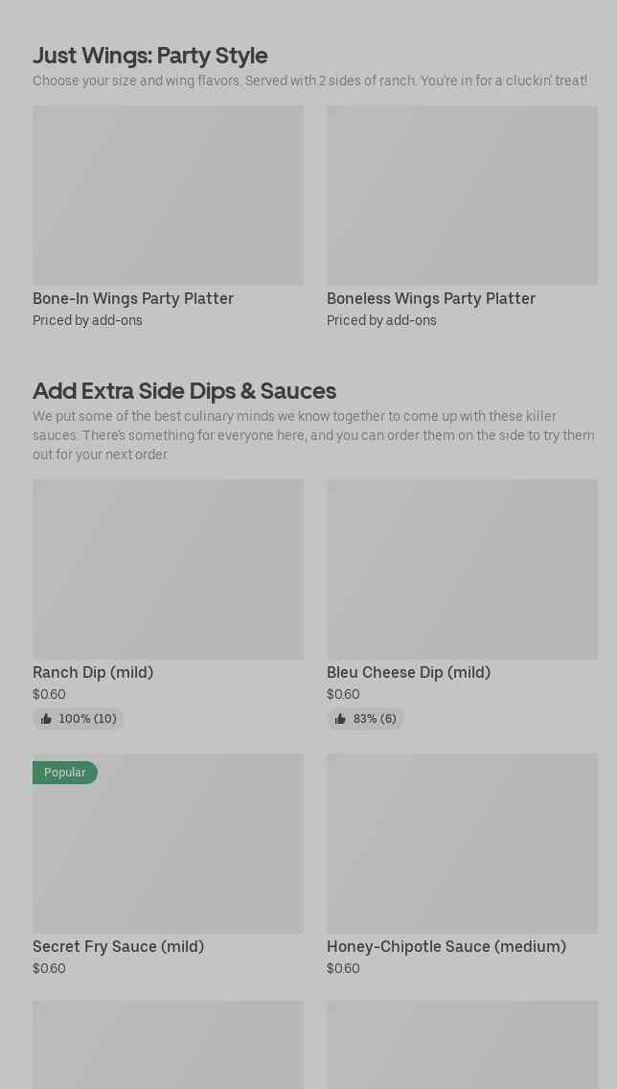Screen dimensions: 617x1089
Task: Click the thumbs-up icon on Ranch Dip rating
Action: [x=46, y=719]
